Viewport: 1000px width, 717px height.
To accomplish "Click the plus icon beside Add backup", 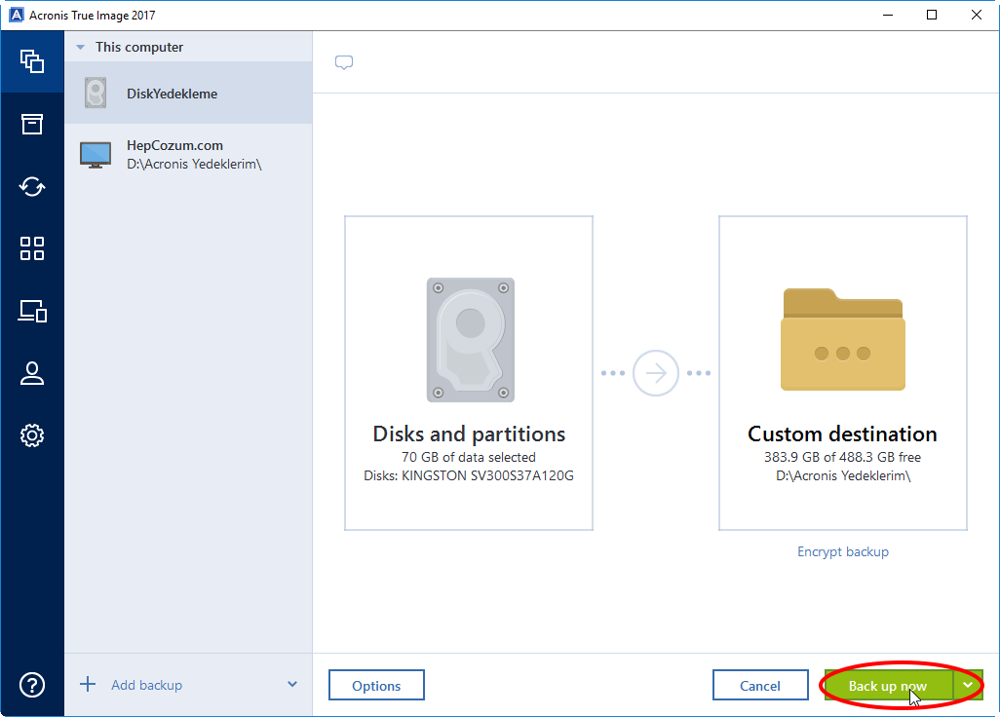I will click(88, 685).
